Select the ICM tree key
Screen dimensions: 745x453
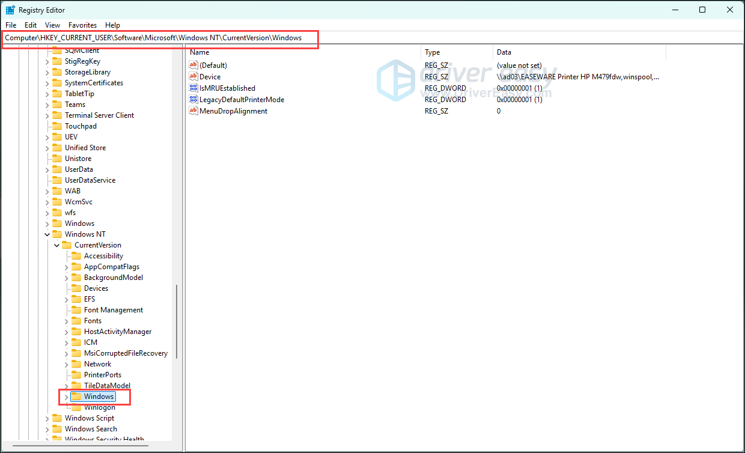pos(90,342)
